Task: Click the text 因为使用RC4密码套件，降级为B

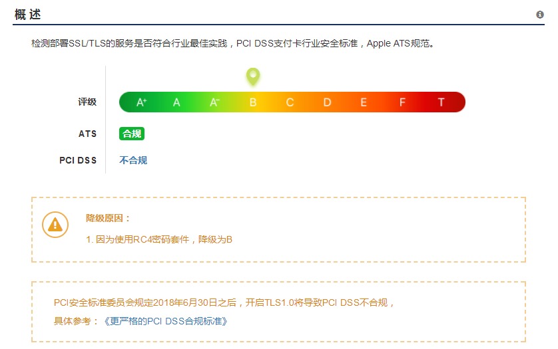Action: (164, 239)
